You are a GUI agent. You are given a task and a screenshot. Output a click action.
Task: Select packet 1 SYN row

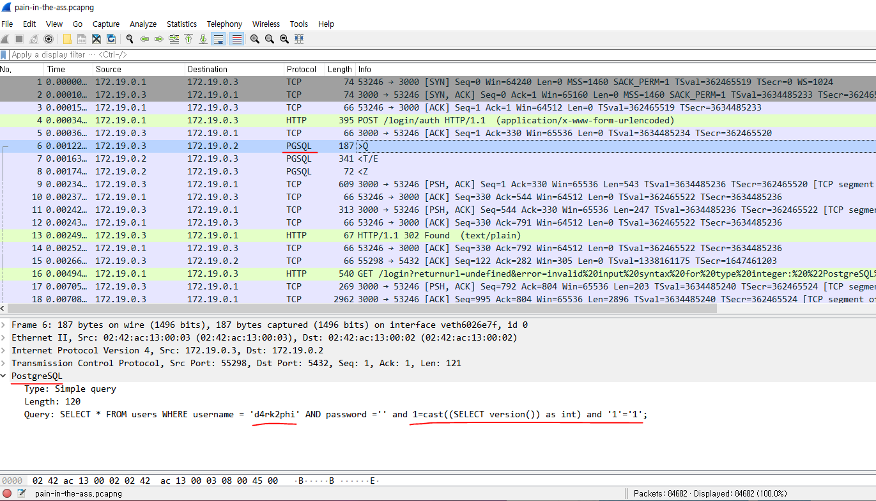point(438,82)
